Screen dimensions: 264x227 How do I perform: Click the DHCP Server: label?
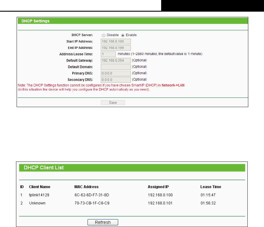pyautogui.click(x=82, y=35)
